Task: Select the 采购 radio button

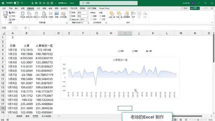Action: (x=119, y=51)
